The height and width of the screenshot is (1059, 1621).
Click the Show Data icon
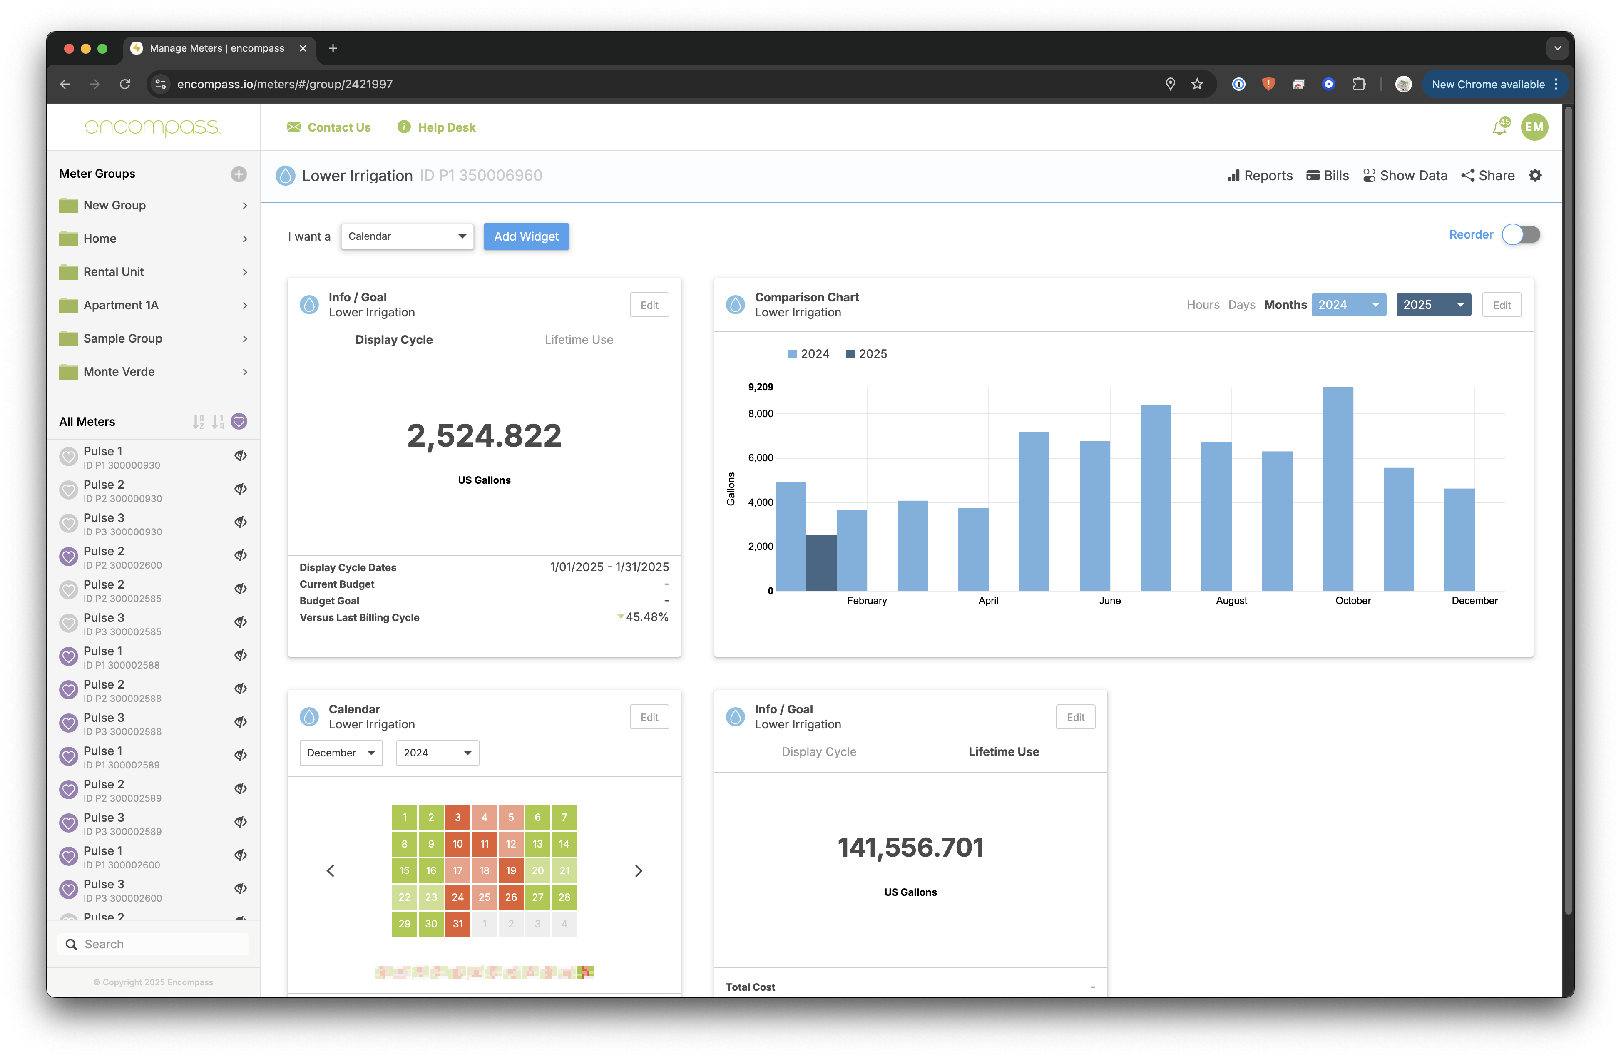pyautogui.click(x=1369, y=176)
